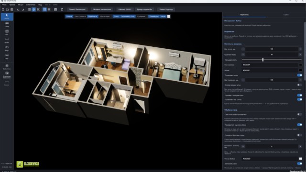Click the trash can delete icon
Viewport: 306px width, 172px height.
pos(62,10)
